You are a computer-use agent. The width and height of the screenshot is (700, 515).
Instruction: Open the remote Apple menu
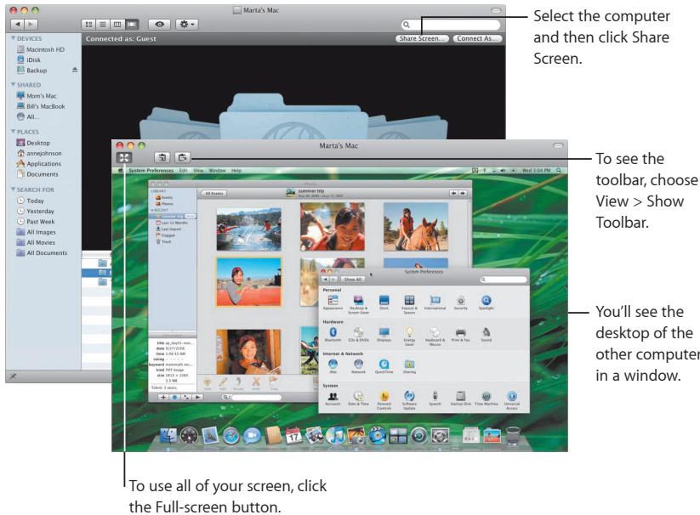click(120, 170)
